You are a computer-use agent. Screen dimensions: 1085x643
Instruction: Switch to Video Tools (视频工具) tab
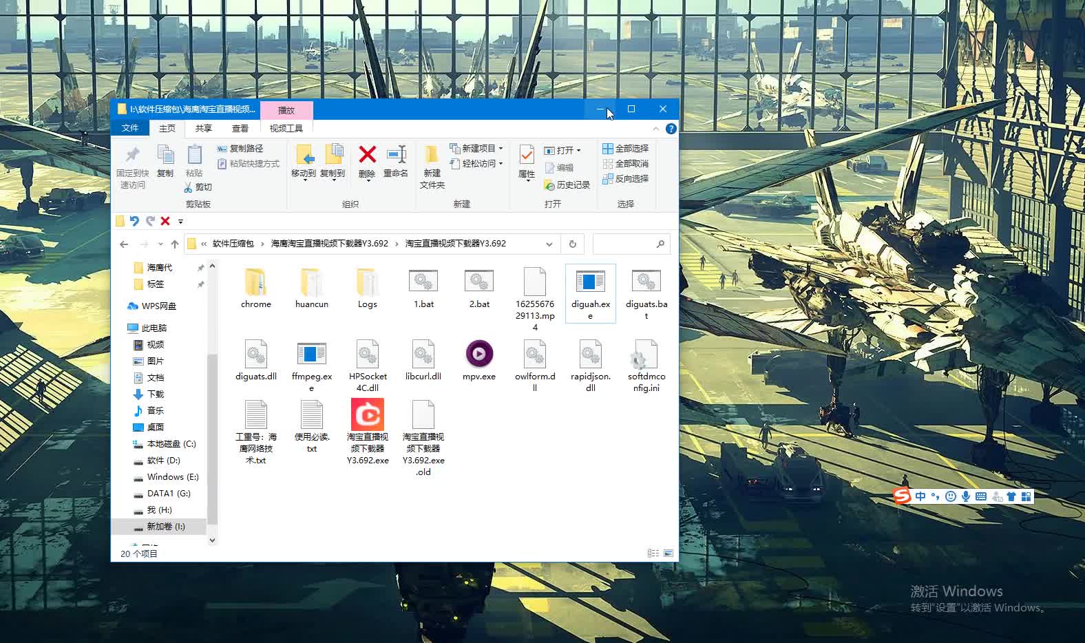[286, 128]
